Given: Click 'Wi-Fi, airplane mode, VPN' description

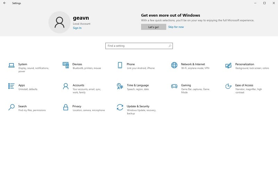Looking at the screenshot, I should coord(195,68).
